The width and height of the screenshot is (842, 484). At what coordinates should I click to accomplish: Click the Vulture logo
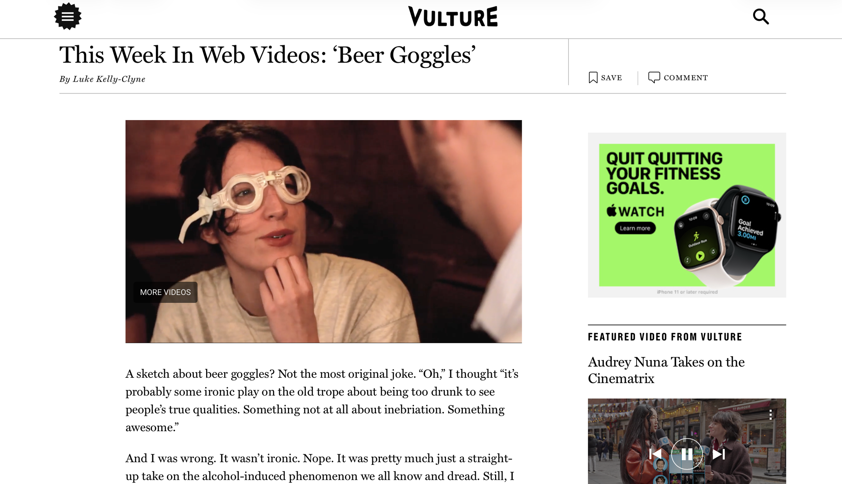pyautogui.click(x=453, y=16)
